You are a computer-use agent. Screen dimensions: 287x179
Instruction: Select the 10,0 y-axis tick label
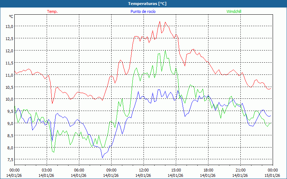[x=9, y=99]
